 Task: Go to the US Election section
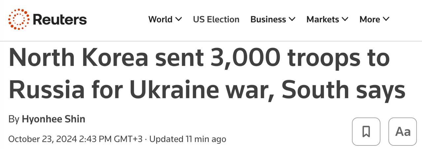click(216, 19)
